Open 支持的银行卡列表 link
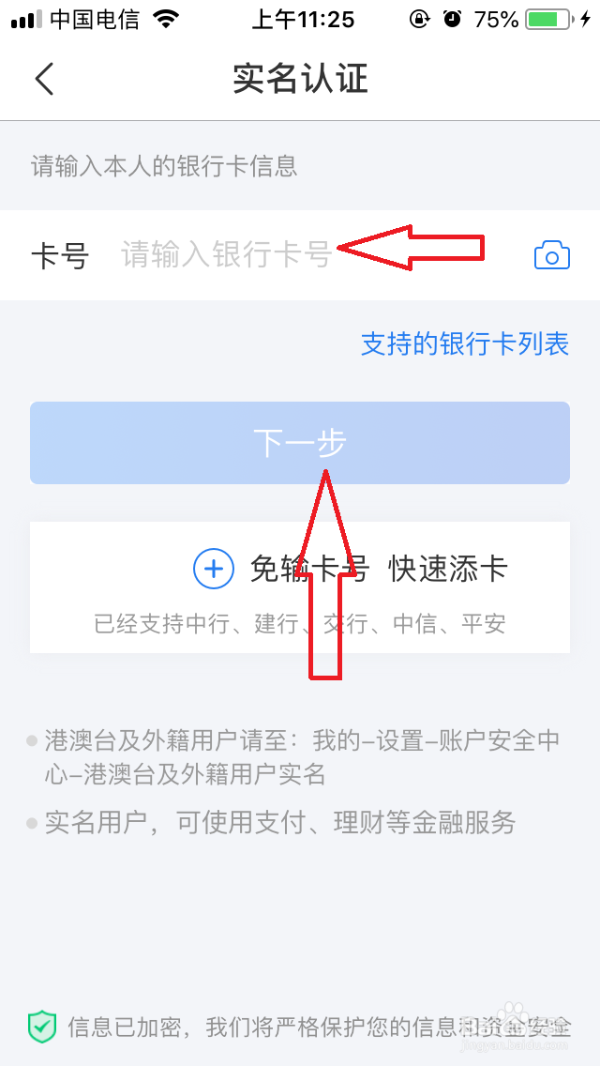The width and height of the screenshot is (600, 1066). point(465,344)
